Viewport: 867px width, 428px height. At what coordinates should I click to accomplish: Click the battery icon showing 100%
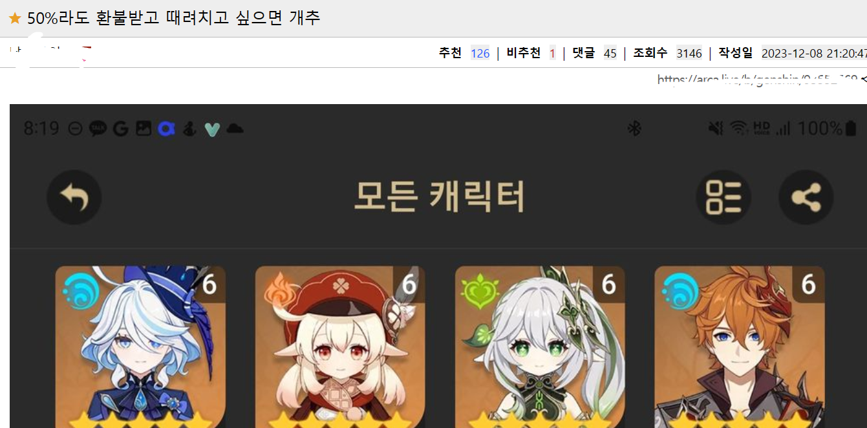coord(851,129)
